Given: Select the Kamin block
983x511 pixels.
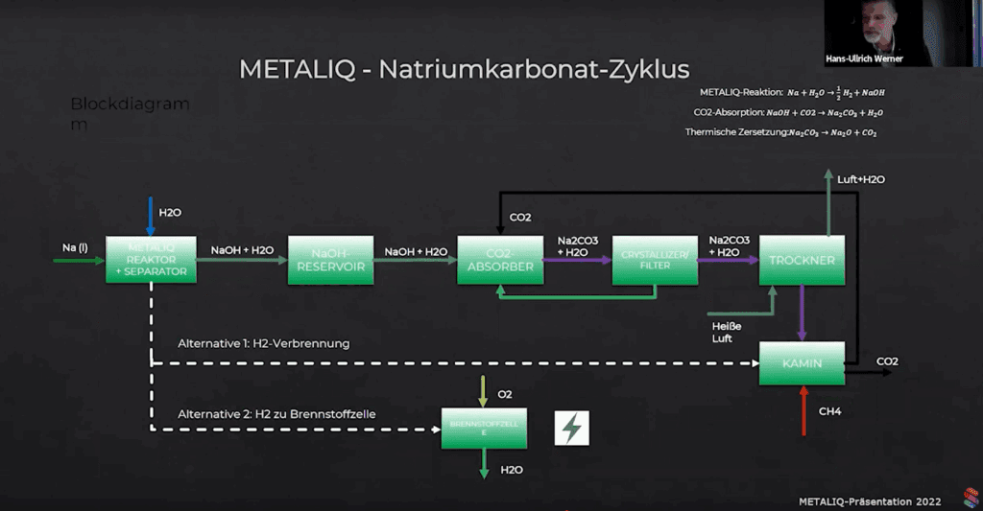Looking at the screenshot, I should click(803, 362).
